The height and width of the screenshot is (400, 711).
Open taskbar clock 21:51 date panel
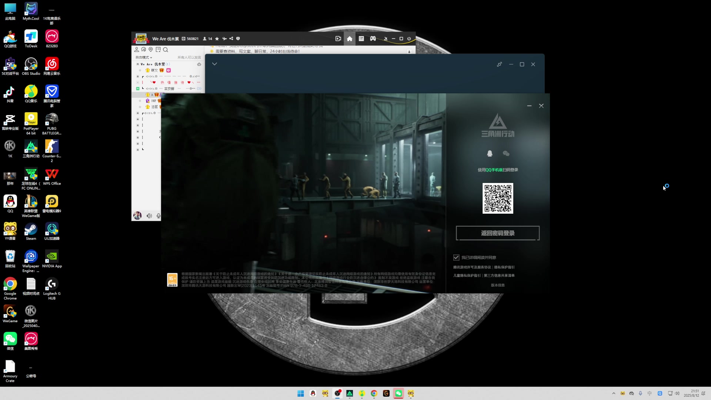coord(691,393)
